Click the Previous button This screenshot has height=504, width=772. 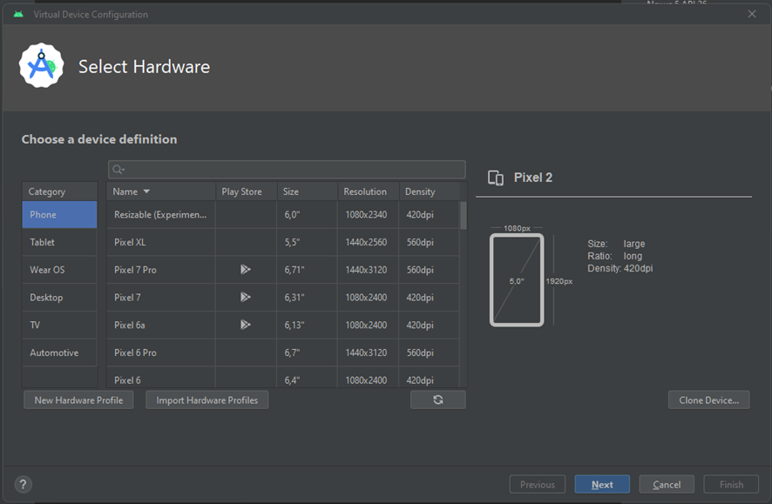[x=537, y=484]
